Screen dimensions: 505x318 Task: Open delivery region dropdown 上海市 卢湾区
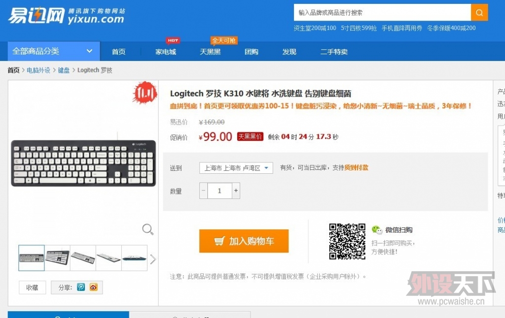pyautogui.click(x=236, y=168)
